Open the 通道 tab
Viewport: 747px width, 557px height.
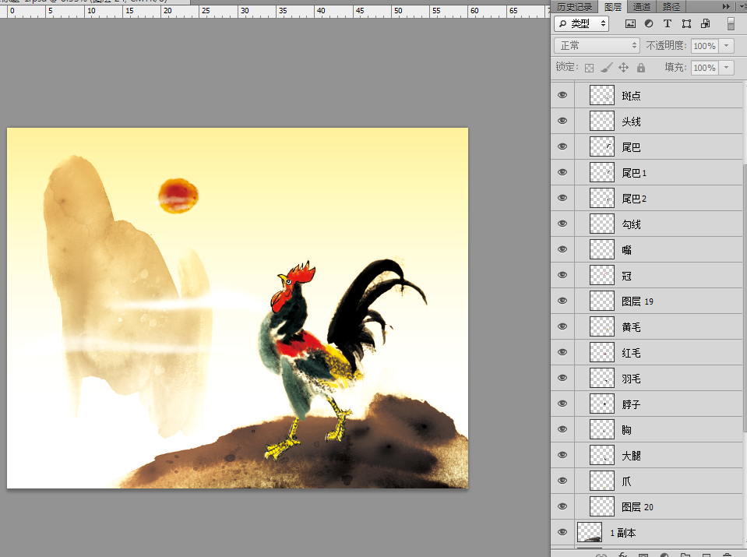click(642, 7)
